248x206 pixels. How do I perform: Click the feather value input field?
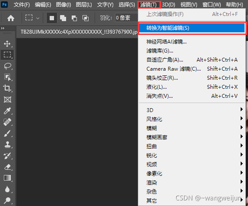(x=126, y=18)
